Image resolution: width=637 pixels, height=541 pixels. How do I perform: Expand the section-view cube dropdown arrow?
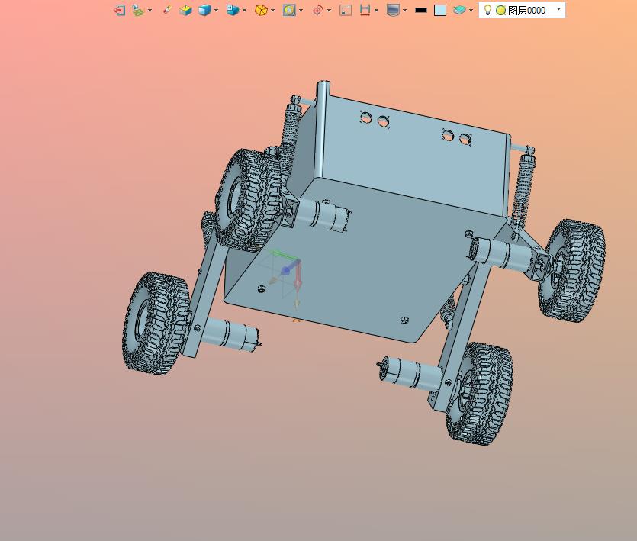pyautogui.click(x=244, y=10)
